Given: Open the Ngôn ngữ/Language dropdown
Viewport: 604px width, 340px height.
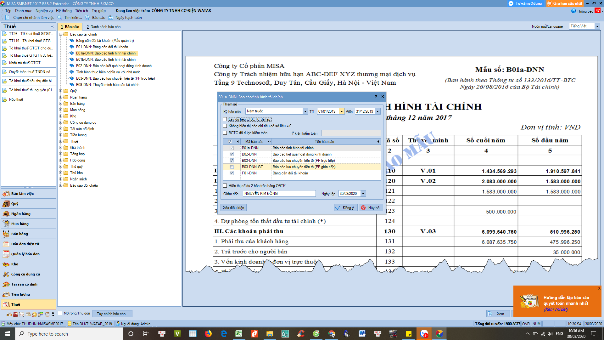Looking at the screenshot, I should point(597,26).
